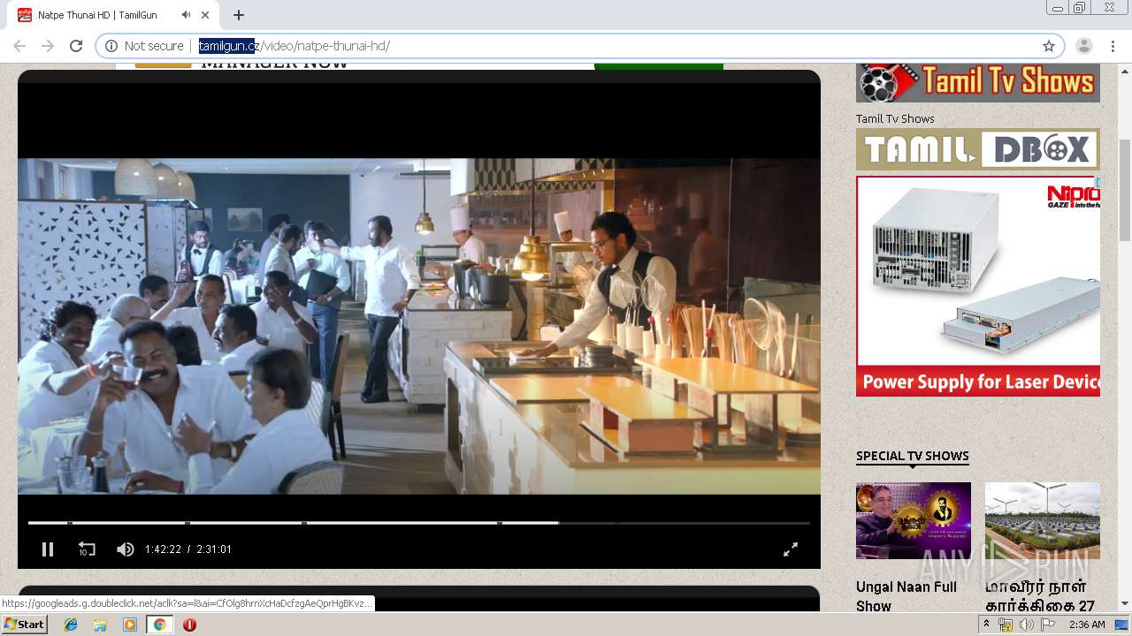Click scrollbar down arrow
The height and width of the screenshot is (636, 1132).
click(1125, 604)
